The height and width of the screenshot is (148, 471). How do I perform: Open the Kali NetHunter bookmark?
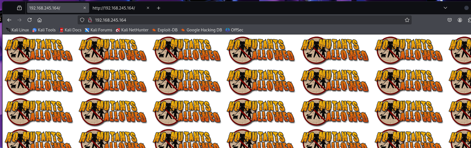click(x=132, y=30)
